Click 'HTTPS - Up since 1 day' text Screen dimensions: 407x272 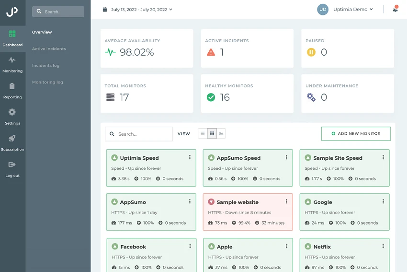[134, 213]
